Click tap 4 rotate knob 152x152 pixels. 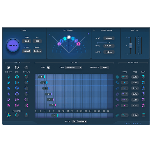click(x=26, y=94)
